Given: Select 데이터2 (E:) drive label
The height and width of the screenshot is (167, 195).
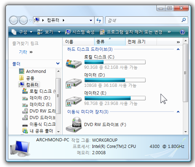Looking at the screenshot, I should coord(95,93).
